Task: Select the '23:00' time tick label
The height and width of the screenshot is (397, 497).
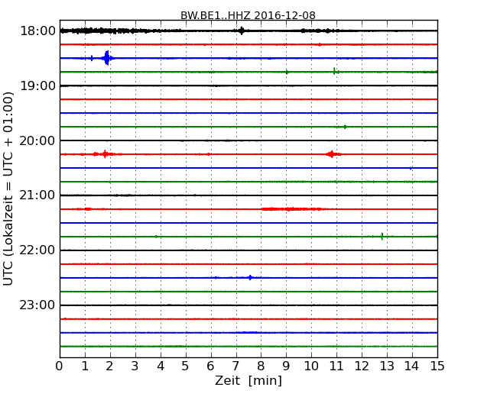Action: [37, 305]
